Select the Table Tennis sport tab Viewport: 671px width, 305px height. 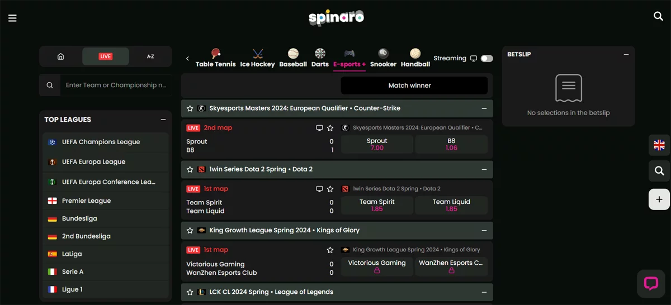(216, 58)
